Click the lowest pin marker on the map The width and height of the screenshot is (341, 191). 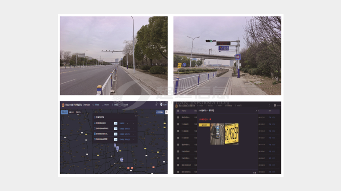pos(121,160)
